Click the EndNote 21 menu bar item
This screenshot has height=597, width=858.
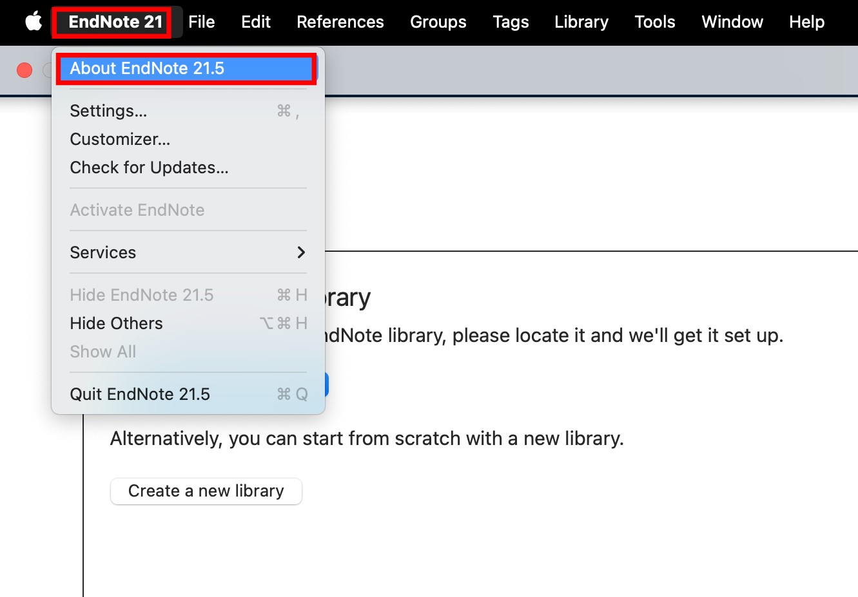point(115,22)
